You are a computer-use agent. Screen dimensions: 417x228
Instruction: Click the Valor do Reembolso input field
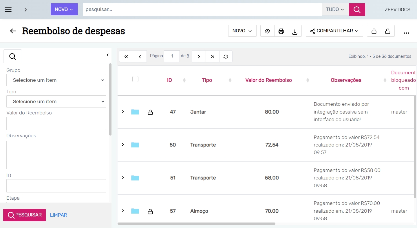(56, 123)
